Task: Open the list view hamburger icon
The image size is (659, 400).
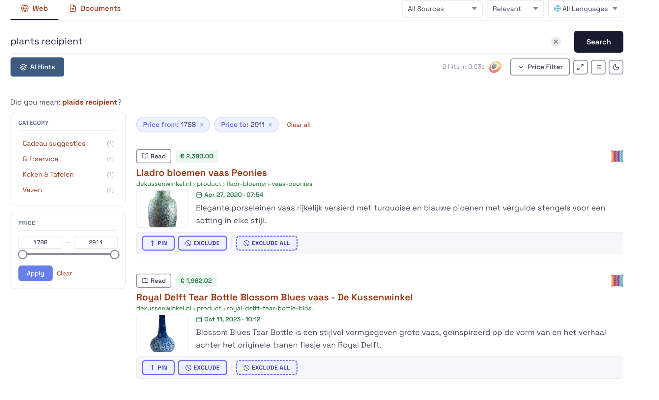Action: pos(598,67)
